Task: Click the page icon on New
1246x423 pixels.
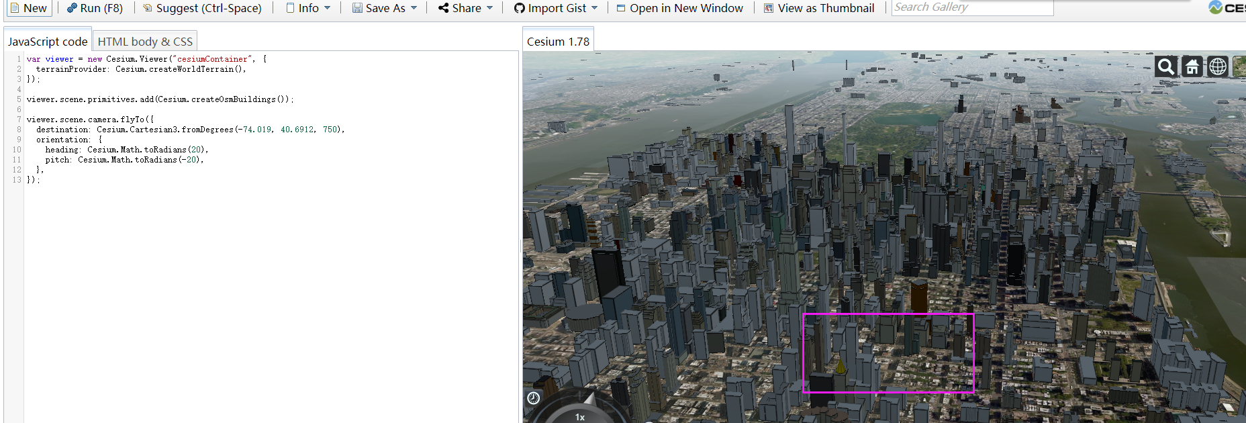Action: [15, 8]
